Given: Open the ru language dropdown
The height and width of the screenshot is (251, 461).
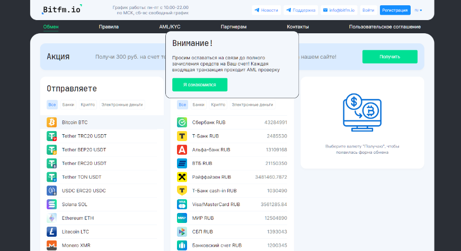Looking at the screenshot, I should point(418,10).
